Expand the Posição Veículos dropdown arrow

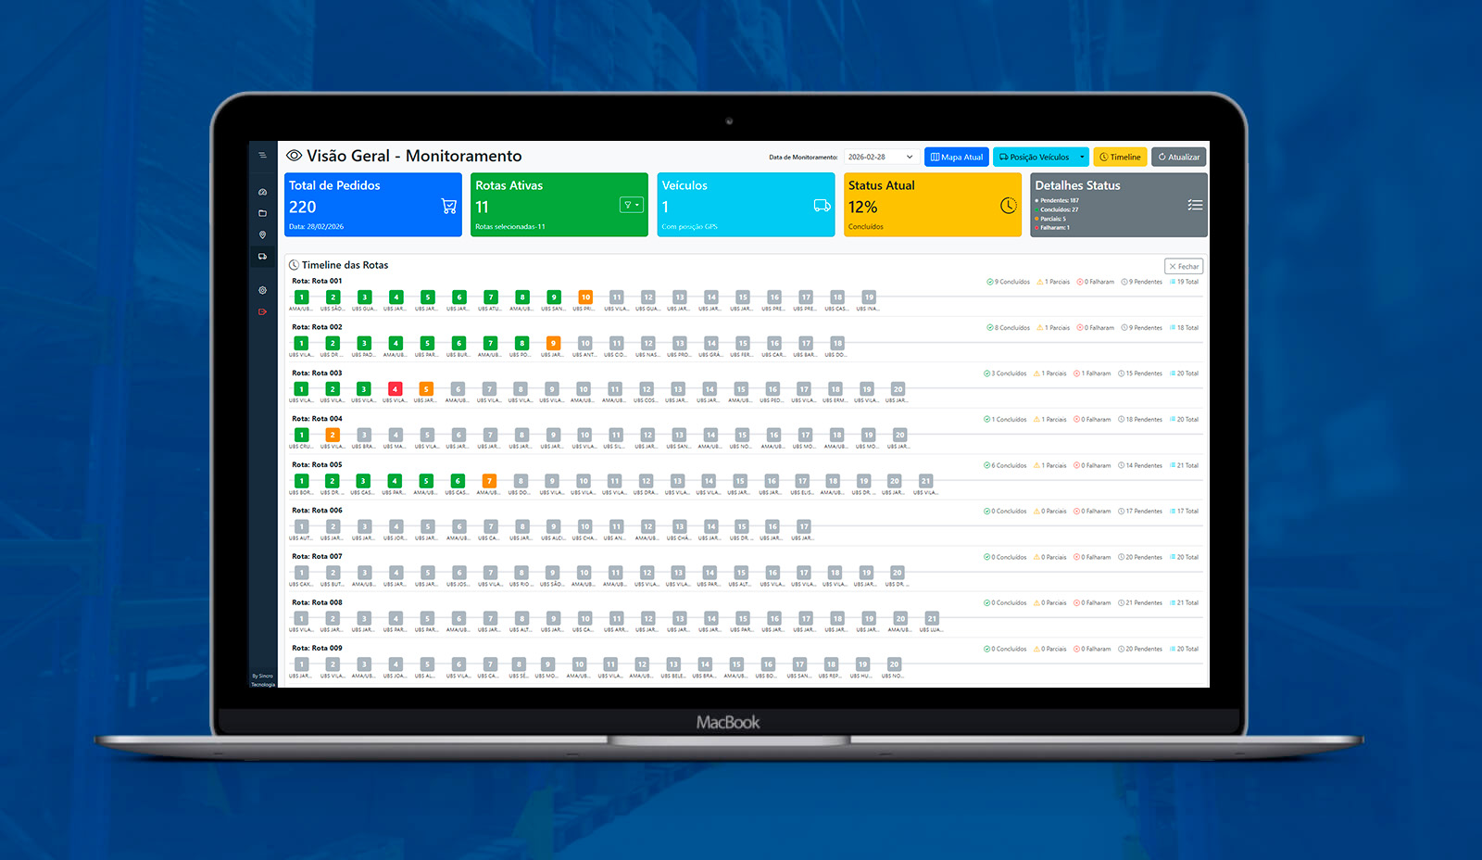1082,158
